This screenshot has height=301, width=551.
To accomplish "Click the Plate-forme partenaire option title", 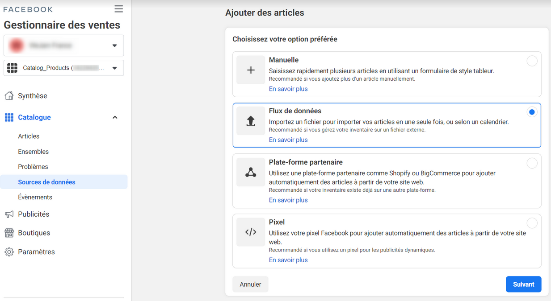I will coord(306,162).
